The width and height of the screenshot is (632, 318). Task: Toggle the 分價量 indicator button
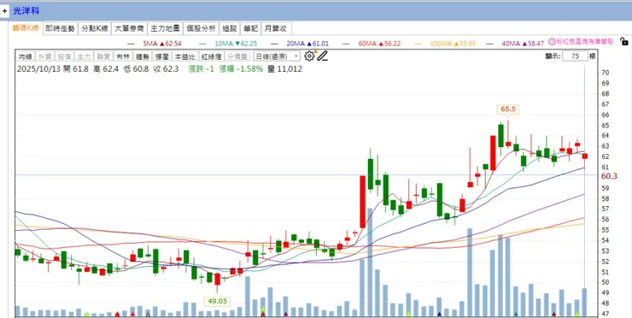click(x=237, y=56)
